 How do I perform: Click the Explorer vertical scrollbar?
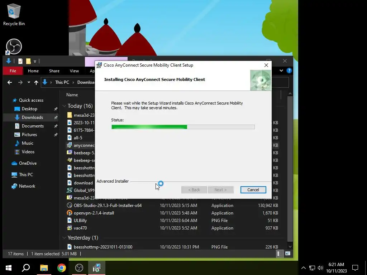click(290, 168)
